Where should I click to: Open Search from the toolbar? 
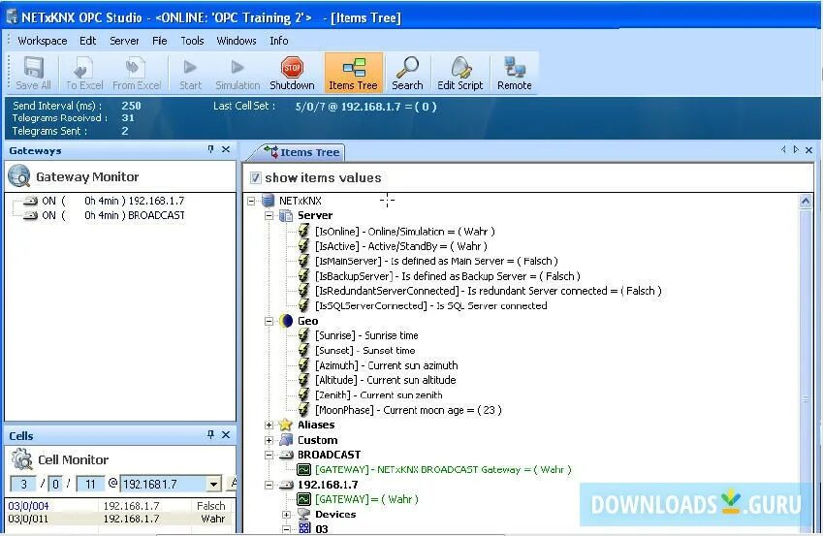[x=407, y=73]
